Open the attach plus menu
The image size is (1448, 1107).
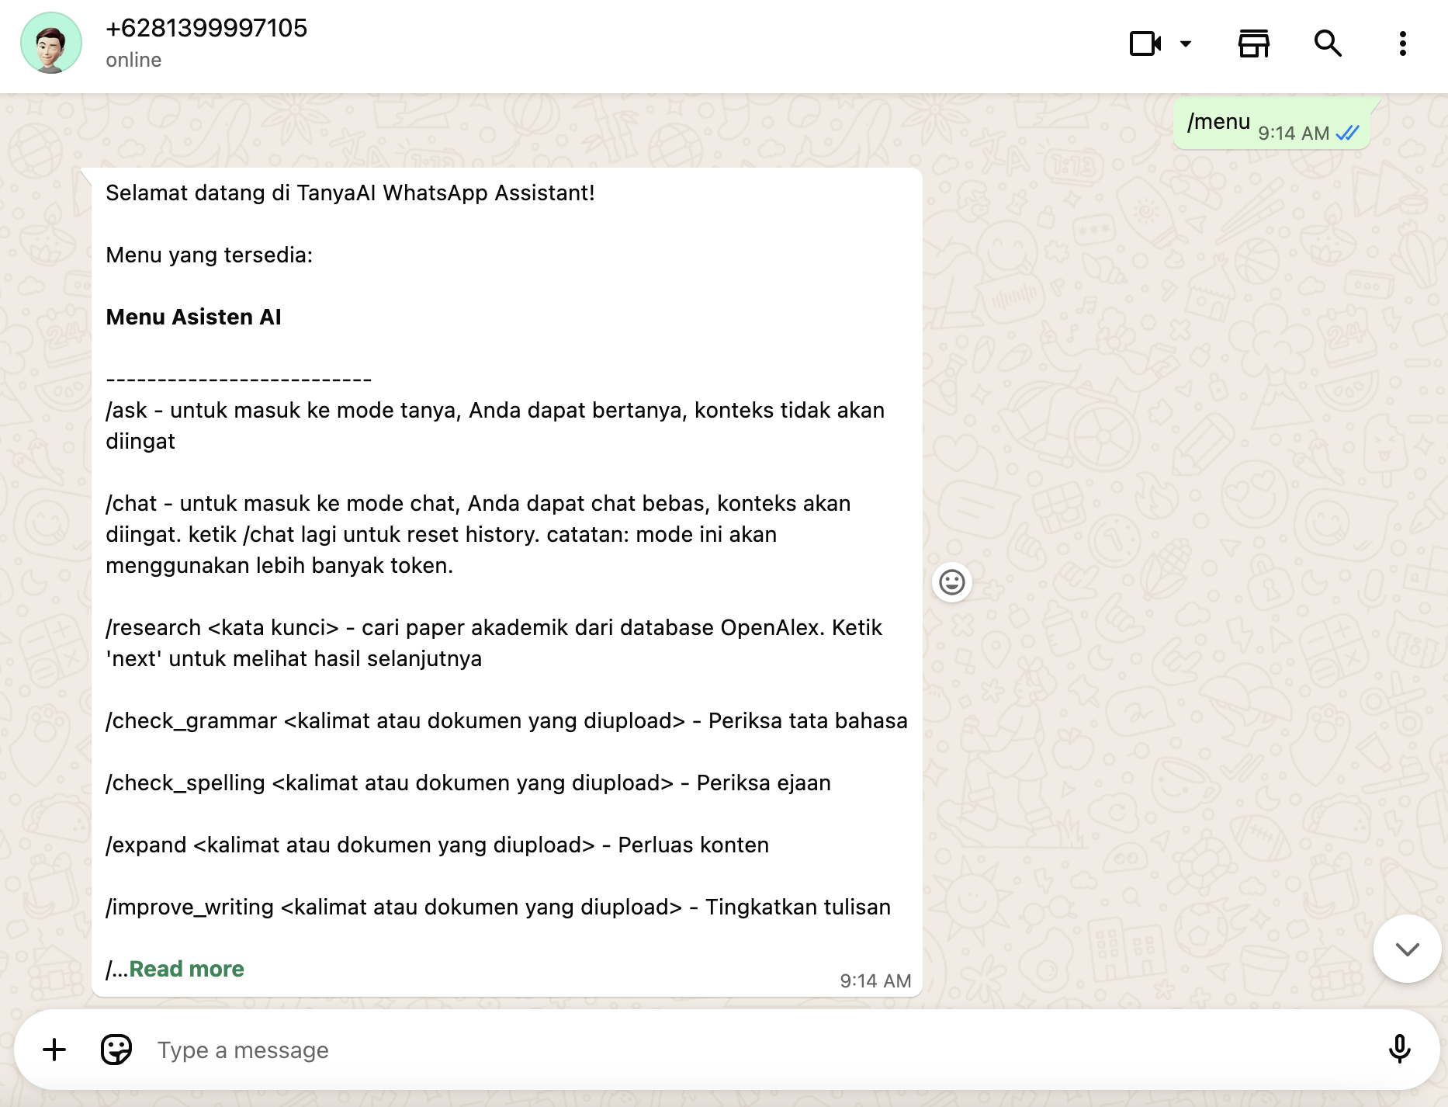(54, 1050)
